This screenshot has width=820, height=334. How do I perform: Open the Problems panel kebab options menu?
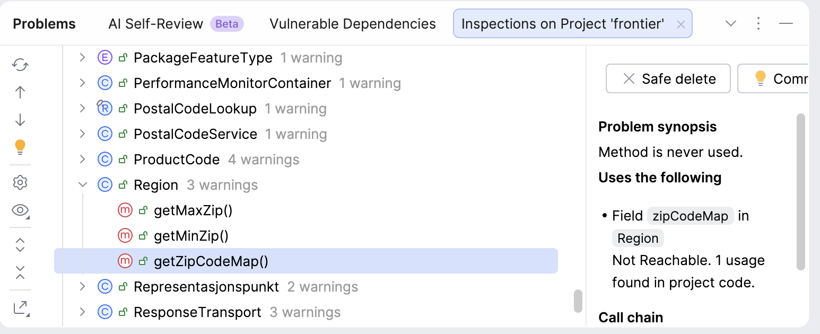[x=758, y=23]
